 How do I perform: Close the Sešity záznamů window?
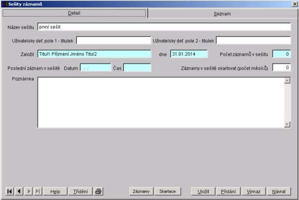(294, 4)
